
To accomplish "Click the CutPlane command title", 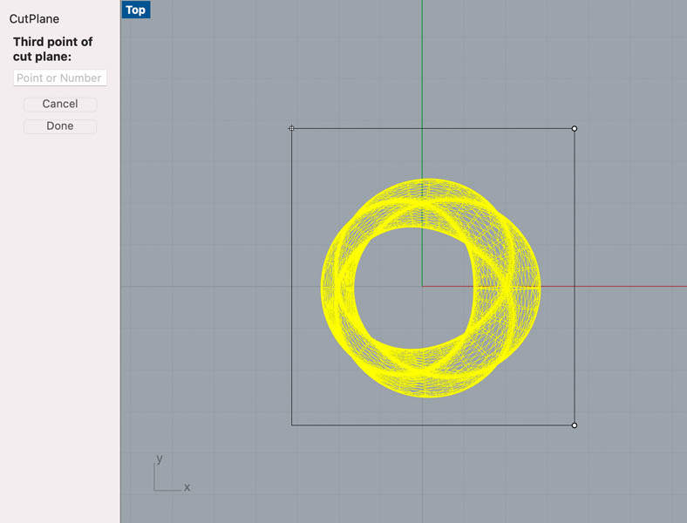I will [x=34, y=19].
